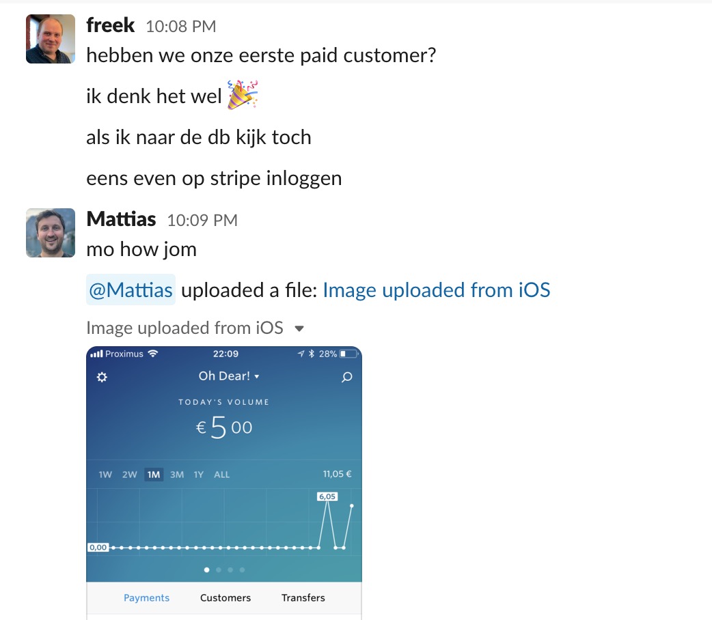The image size is (712, 620).
Task: Open the Image uploaded from iOS link
Action: (x=437, y=290)
